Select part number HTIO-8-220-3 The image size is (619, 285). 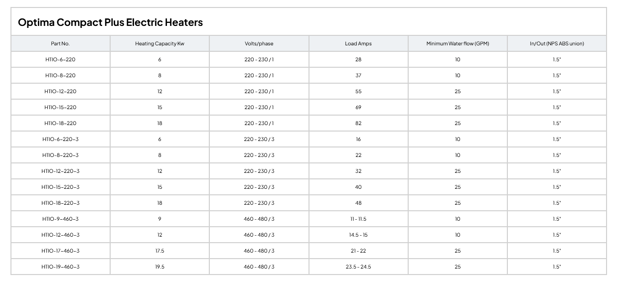click(x=60, y=155)
